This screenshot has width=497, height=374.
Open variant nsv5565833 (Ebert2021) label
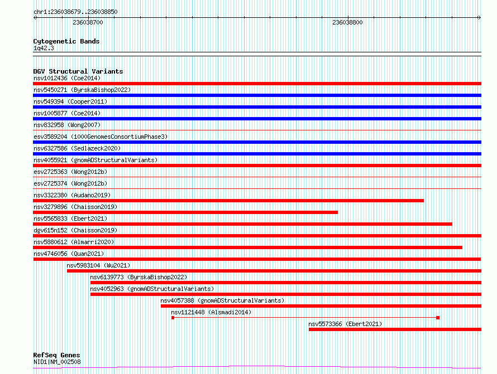[70, 218]
